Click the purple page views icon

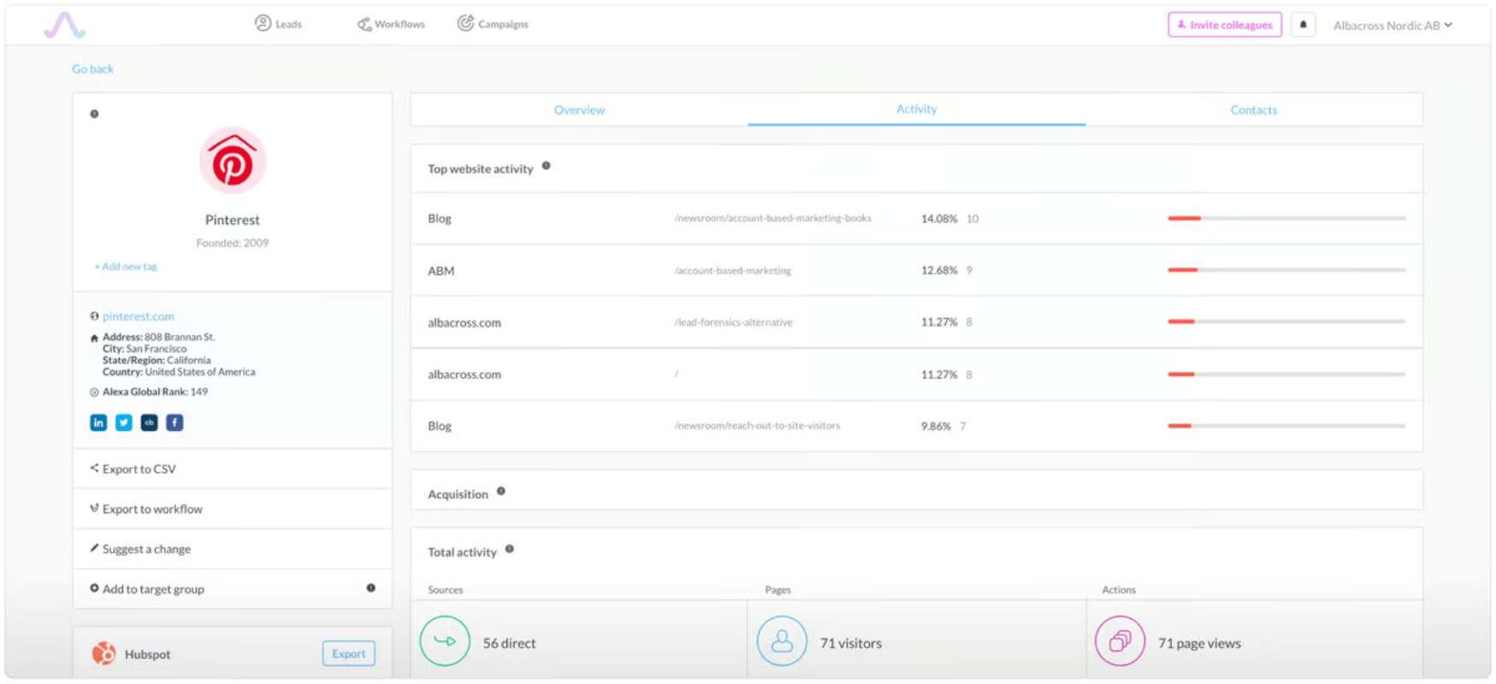1120,641
